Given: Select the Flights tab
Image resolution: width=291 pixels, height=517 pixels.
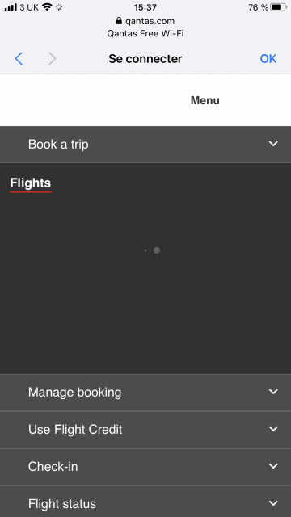Looking at the screenshot, I should tap(31, 183).
